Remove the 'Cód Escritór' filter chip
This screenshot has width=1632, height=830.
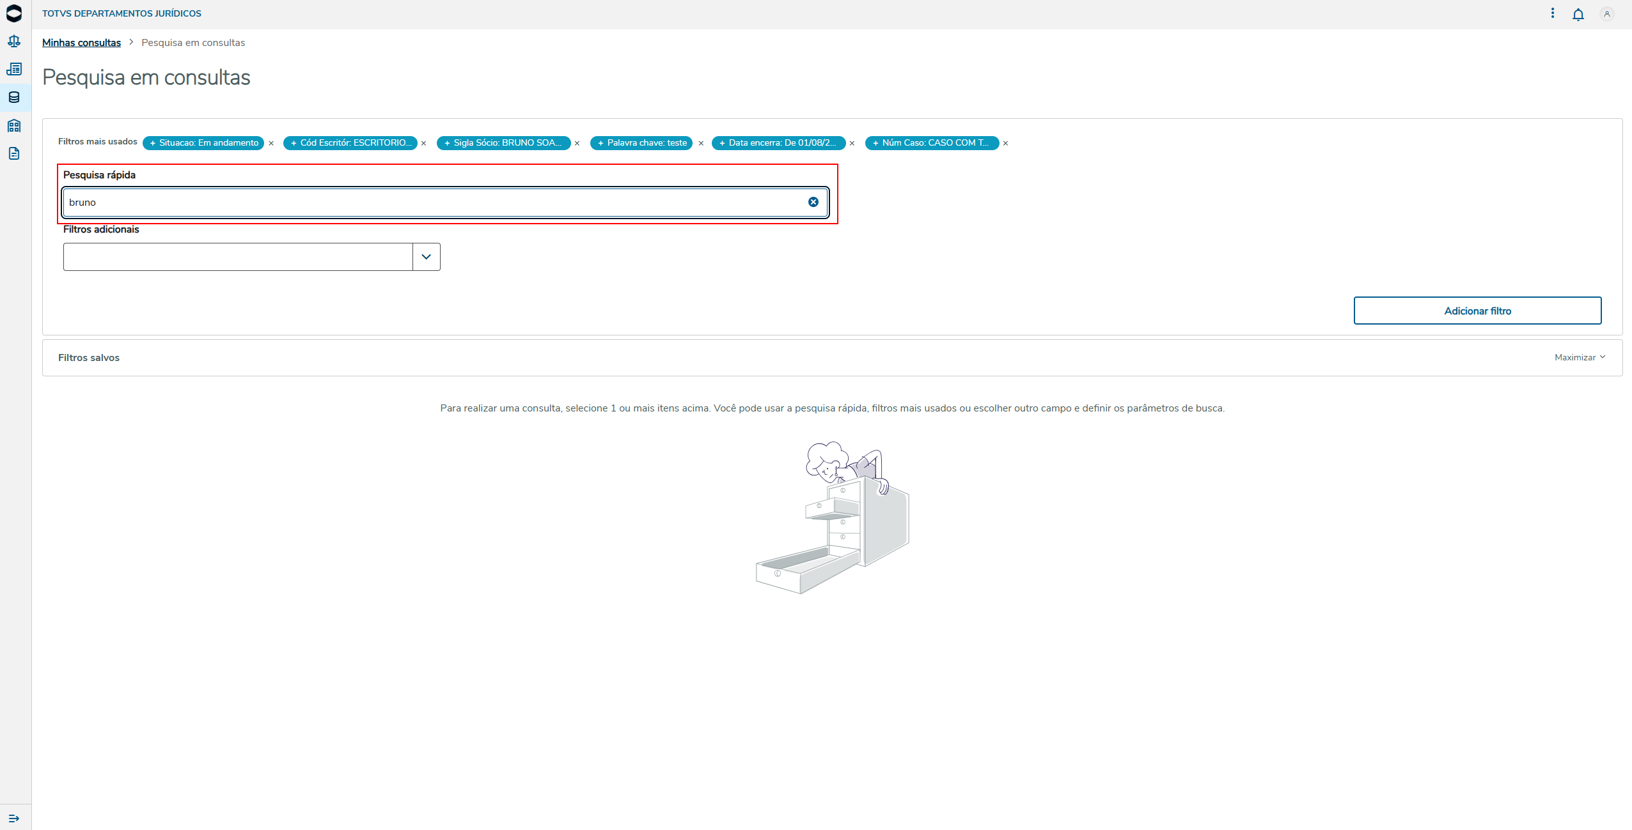[423, 144]
